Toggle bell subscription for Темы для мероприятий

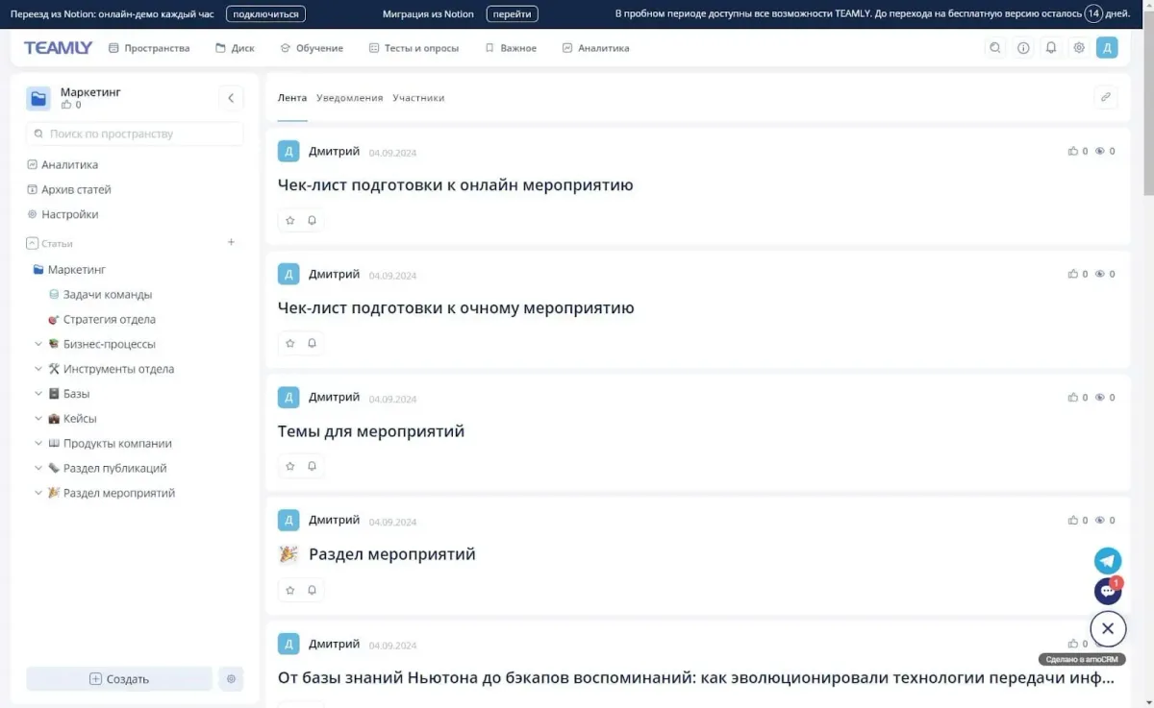click(312, 466)
